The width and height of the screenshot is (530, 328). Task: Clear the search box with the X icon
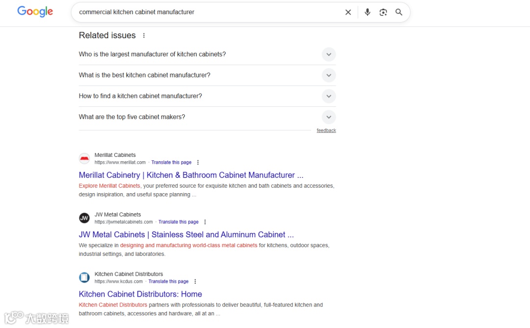348,12
